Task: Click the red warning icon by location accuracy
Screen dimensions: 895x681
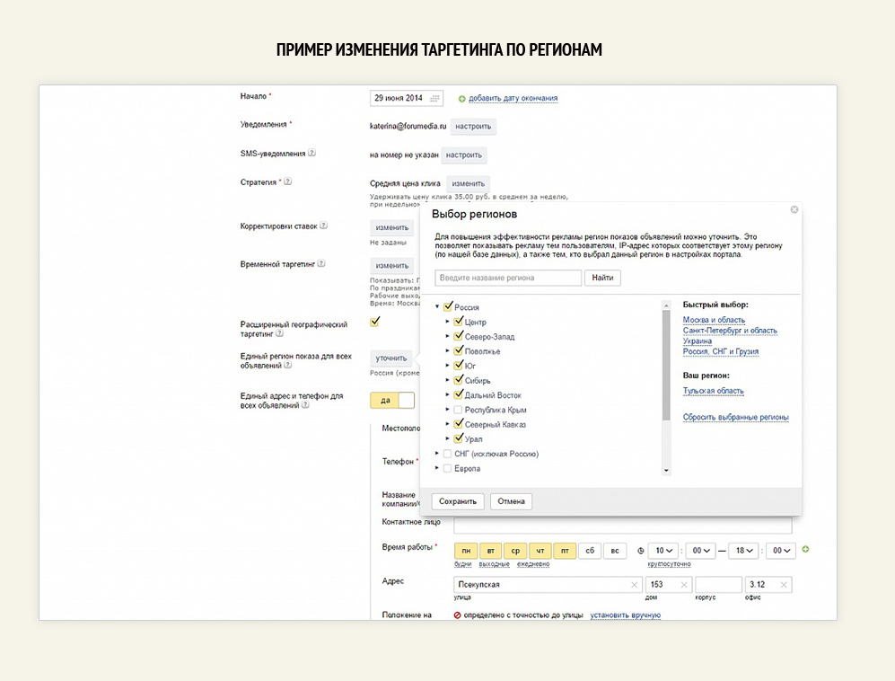Action: [x=457, y=615]
